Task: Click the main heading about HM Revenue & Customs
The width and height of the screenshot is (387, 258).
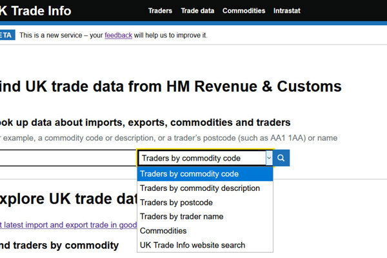Action: [x=171, y=86]
